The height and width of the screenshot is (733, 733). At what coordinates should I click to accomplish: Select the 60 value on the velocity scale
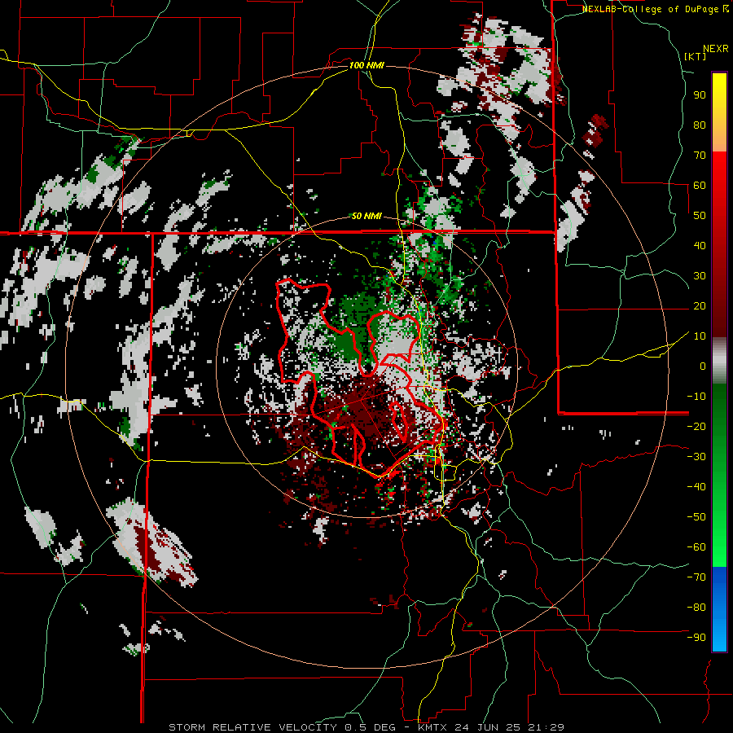coord(700,186)
